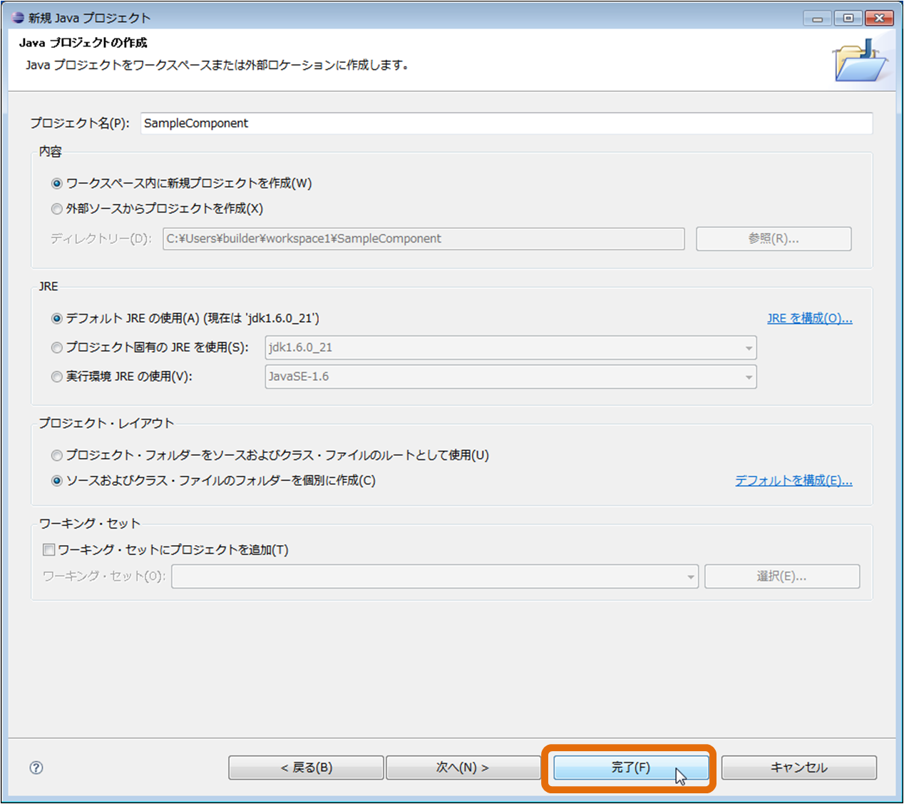
Task: Open the working sets combo box
Action: (x=435, y=576)
